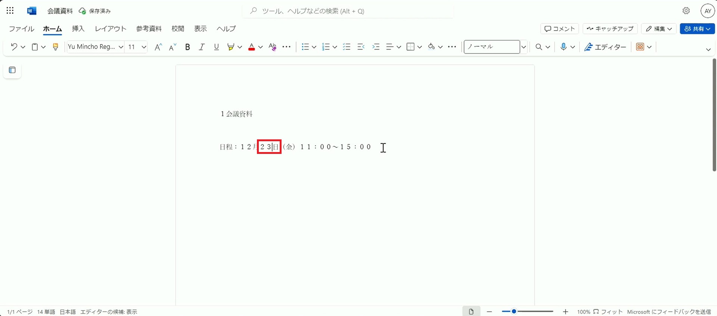The image size is (717, 316).
Task: Toggle italic formatting
Action: [202, 47]
